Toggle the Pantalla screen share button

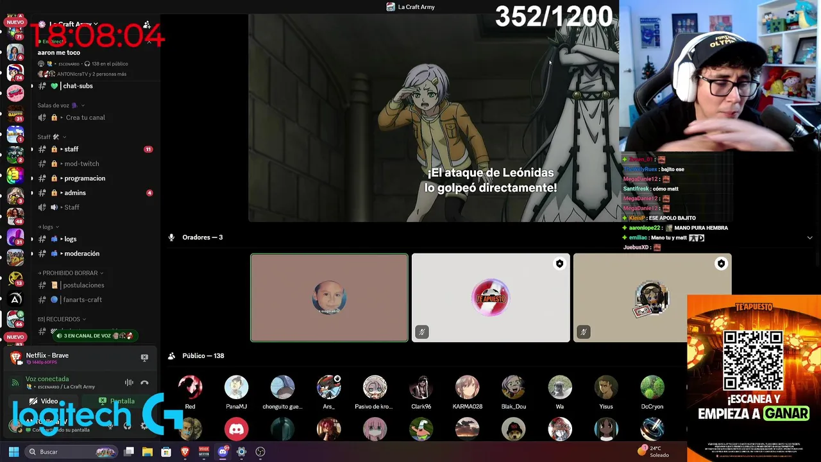coord(116,401)
